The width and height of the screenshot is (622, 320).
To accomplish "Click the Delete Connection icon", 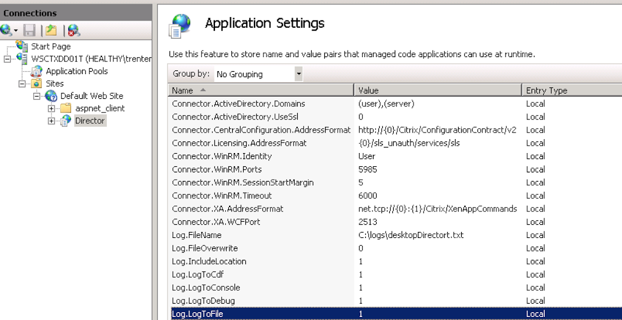I will [x=73, y=30].
